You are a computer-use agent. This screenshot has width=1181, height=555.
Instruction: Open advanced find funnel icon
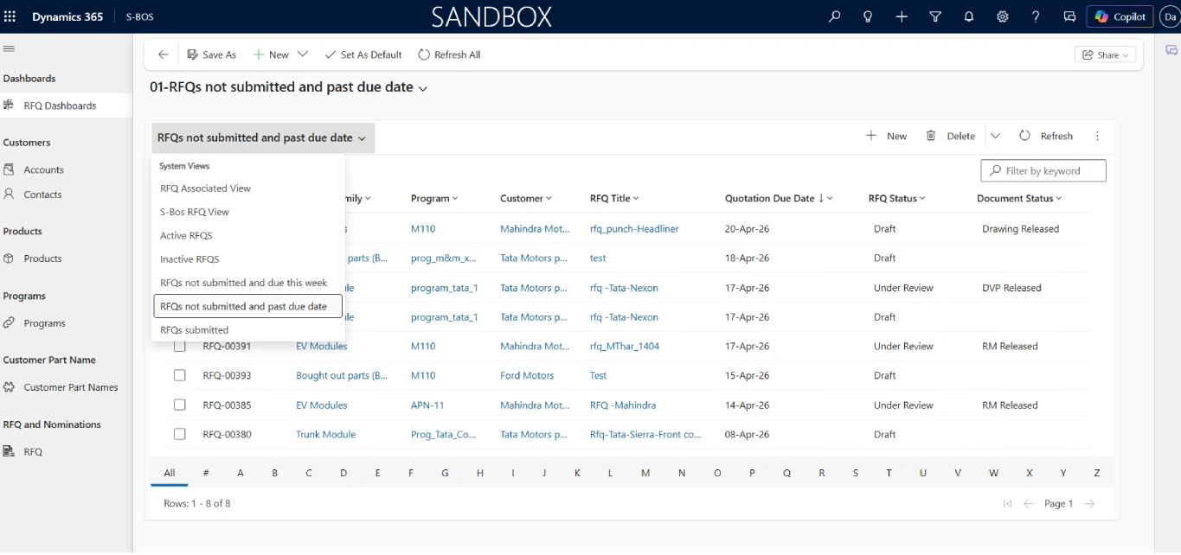coord(935,16)
